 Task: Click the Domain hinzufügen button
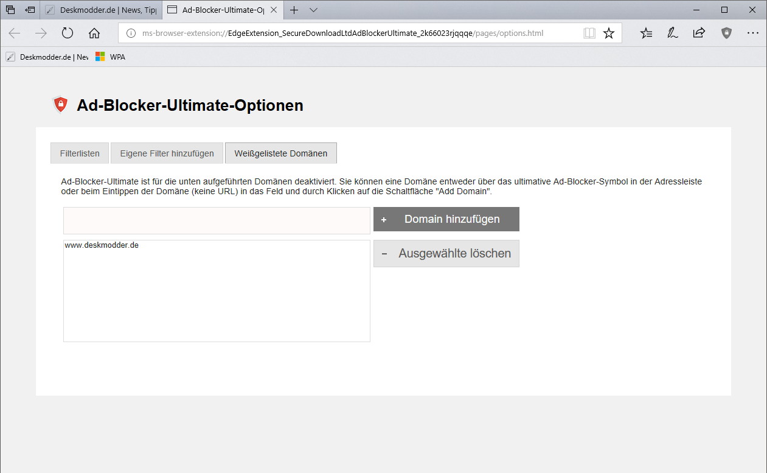pyautogui.click(x=446, y=219)
